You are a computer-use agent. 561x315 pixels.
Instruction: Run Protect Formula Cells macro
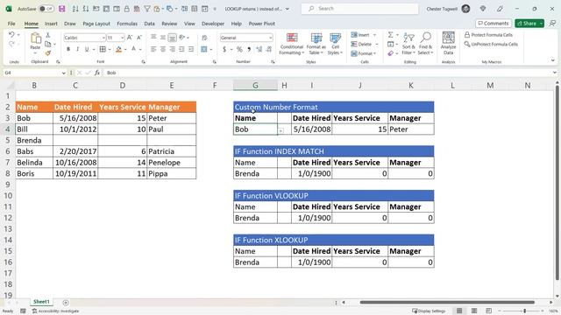(488, 35)
